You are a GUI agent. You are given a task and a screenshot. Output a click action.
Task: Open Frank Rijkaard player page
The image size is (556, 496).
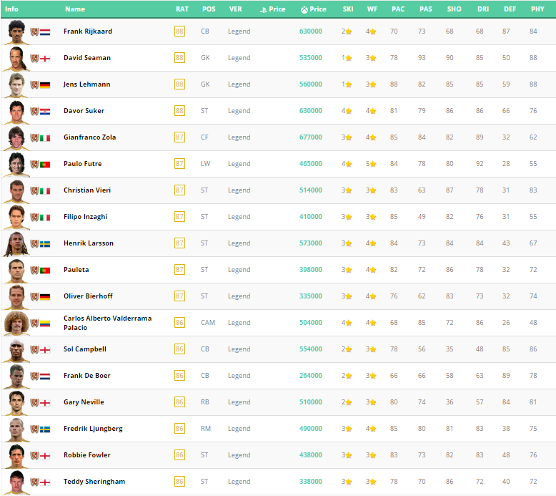88,31
